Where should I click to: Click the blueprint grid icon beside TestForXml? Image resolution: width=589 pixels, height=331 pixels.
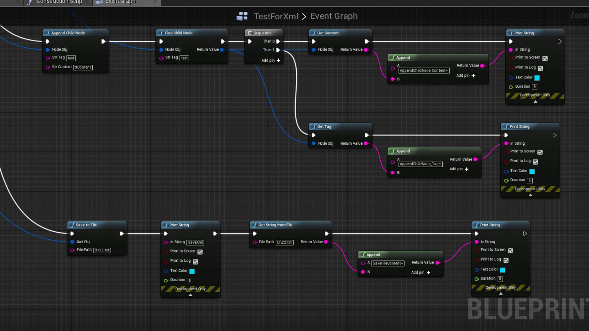coord(242,16)
